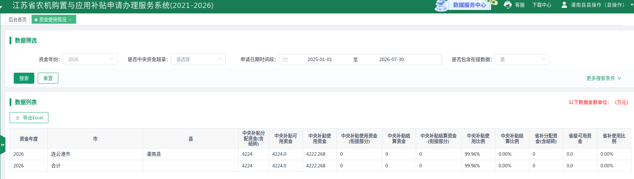This screenshot has height=179, width=634.
Task: Open the 灌南县县操作 user menu
Action: (x=597, y=5)
